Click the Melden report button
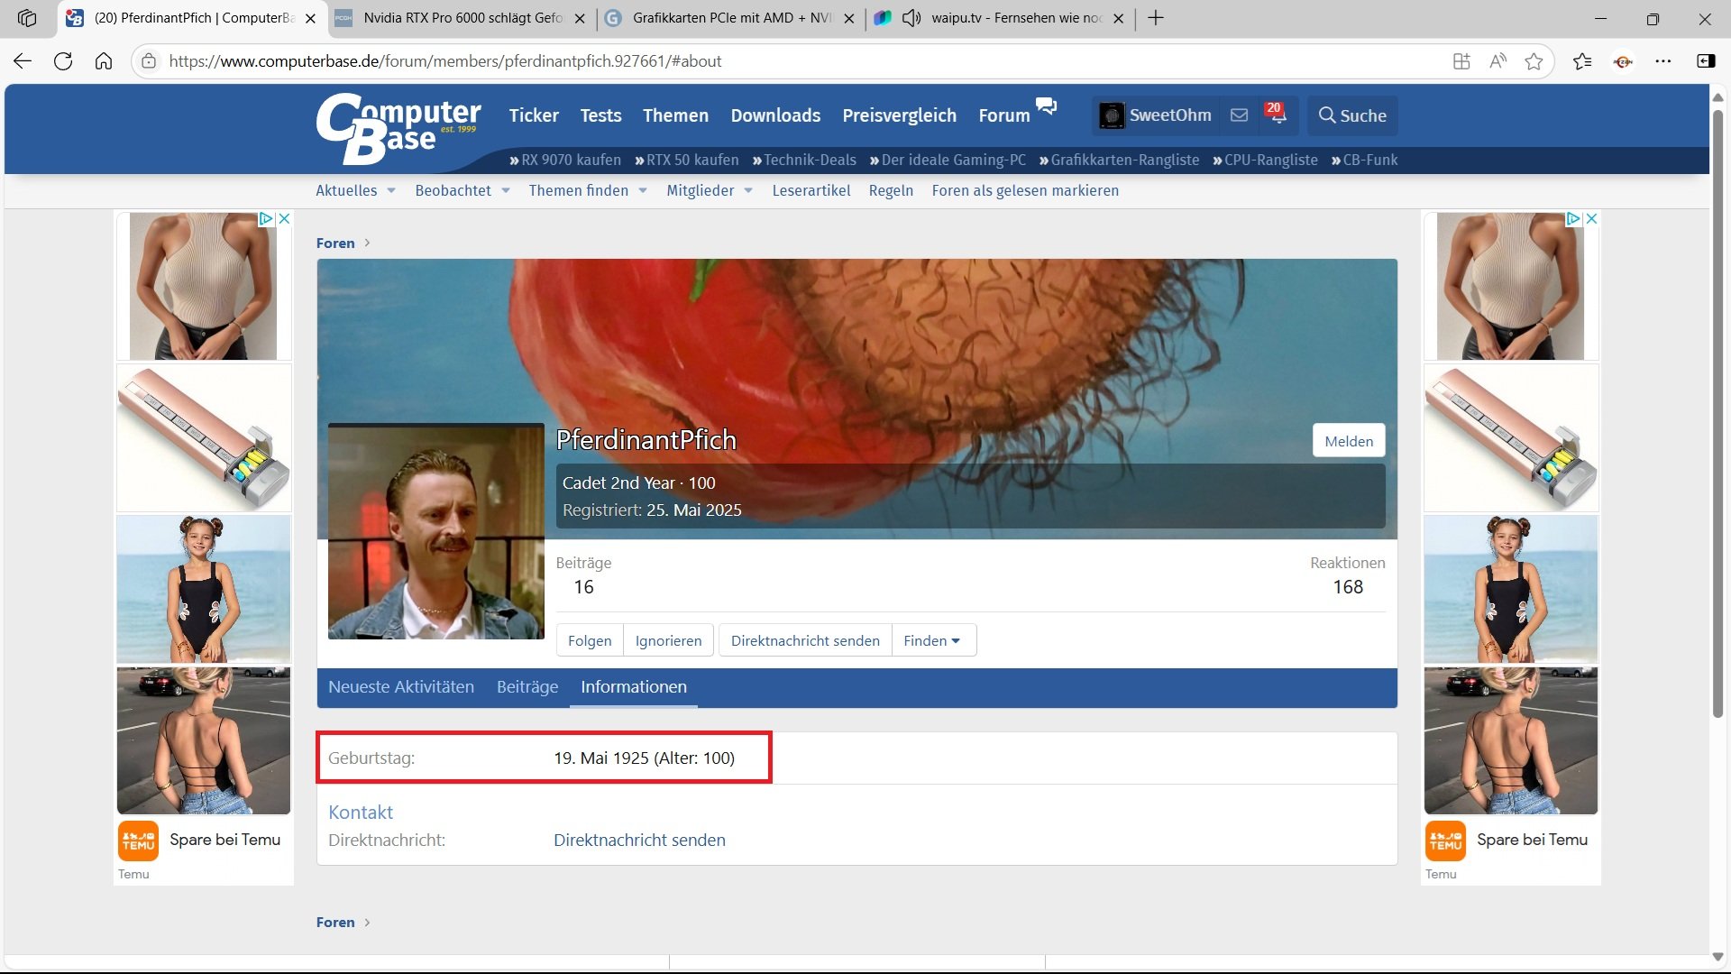Viewport: 1731px width, 974px height. (x=1348, y=441)
